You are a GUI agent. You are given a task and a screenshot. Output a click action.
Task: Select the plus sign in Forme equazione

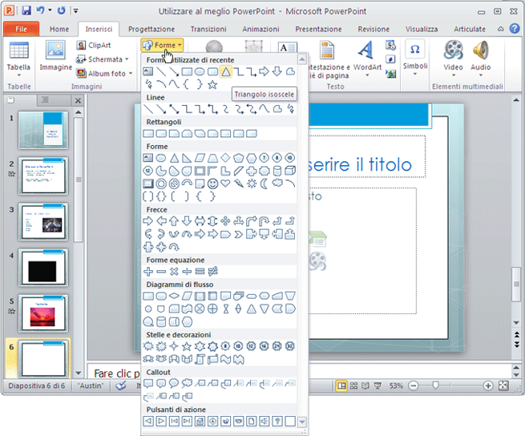[148, 271]
